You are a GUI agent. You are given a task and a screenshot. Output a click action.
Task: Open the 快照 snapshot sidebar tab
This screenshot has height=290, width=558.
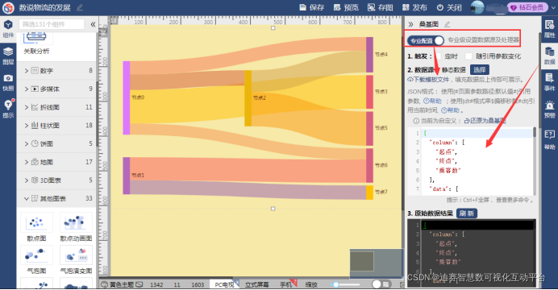pyautogui.click(x=8, y=82)
